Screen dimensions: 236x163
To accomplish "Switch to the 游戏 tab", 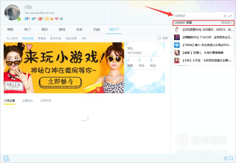I will [62, 29].
